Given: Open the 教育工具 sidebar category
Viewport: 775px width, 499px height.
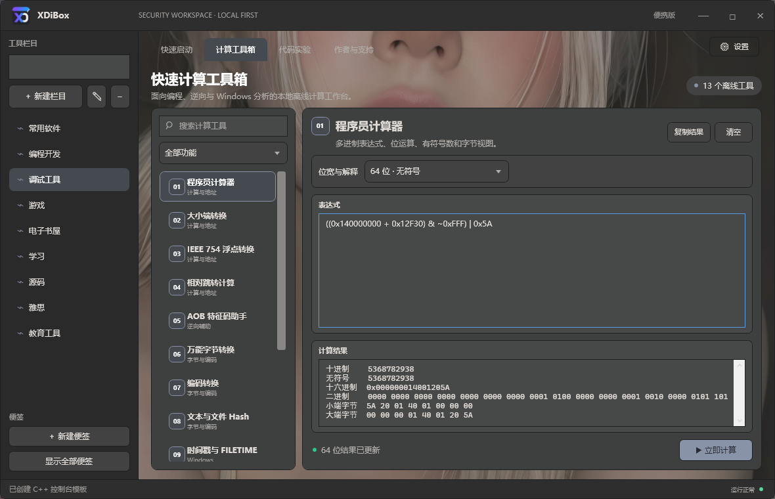Looking at the screenshot, I should tap(69, 334).
